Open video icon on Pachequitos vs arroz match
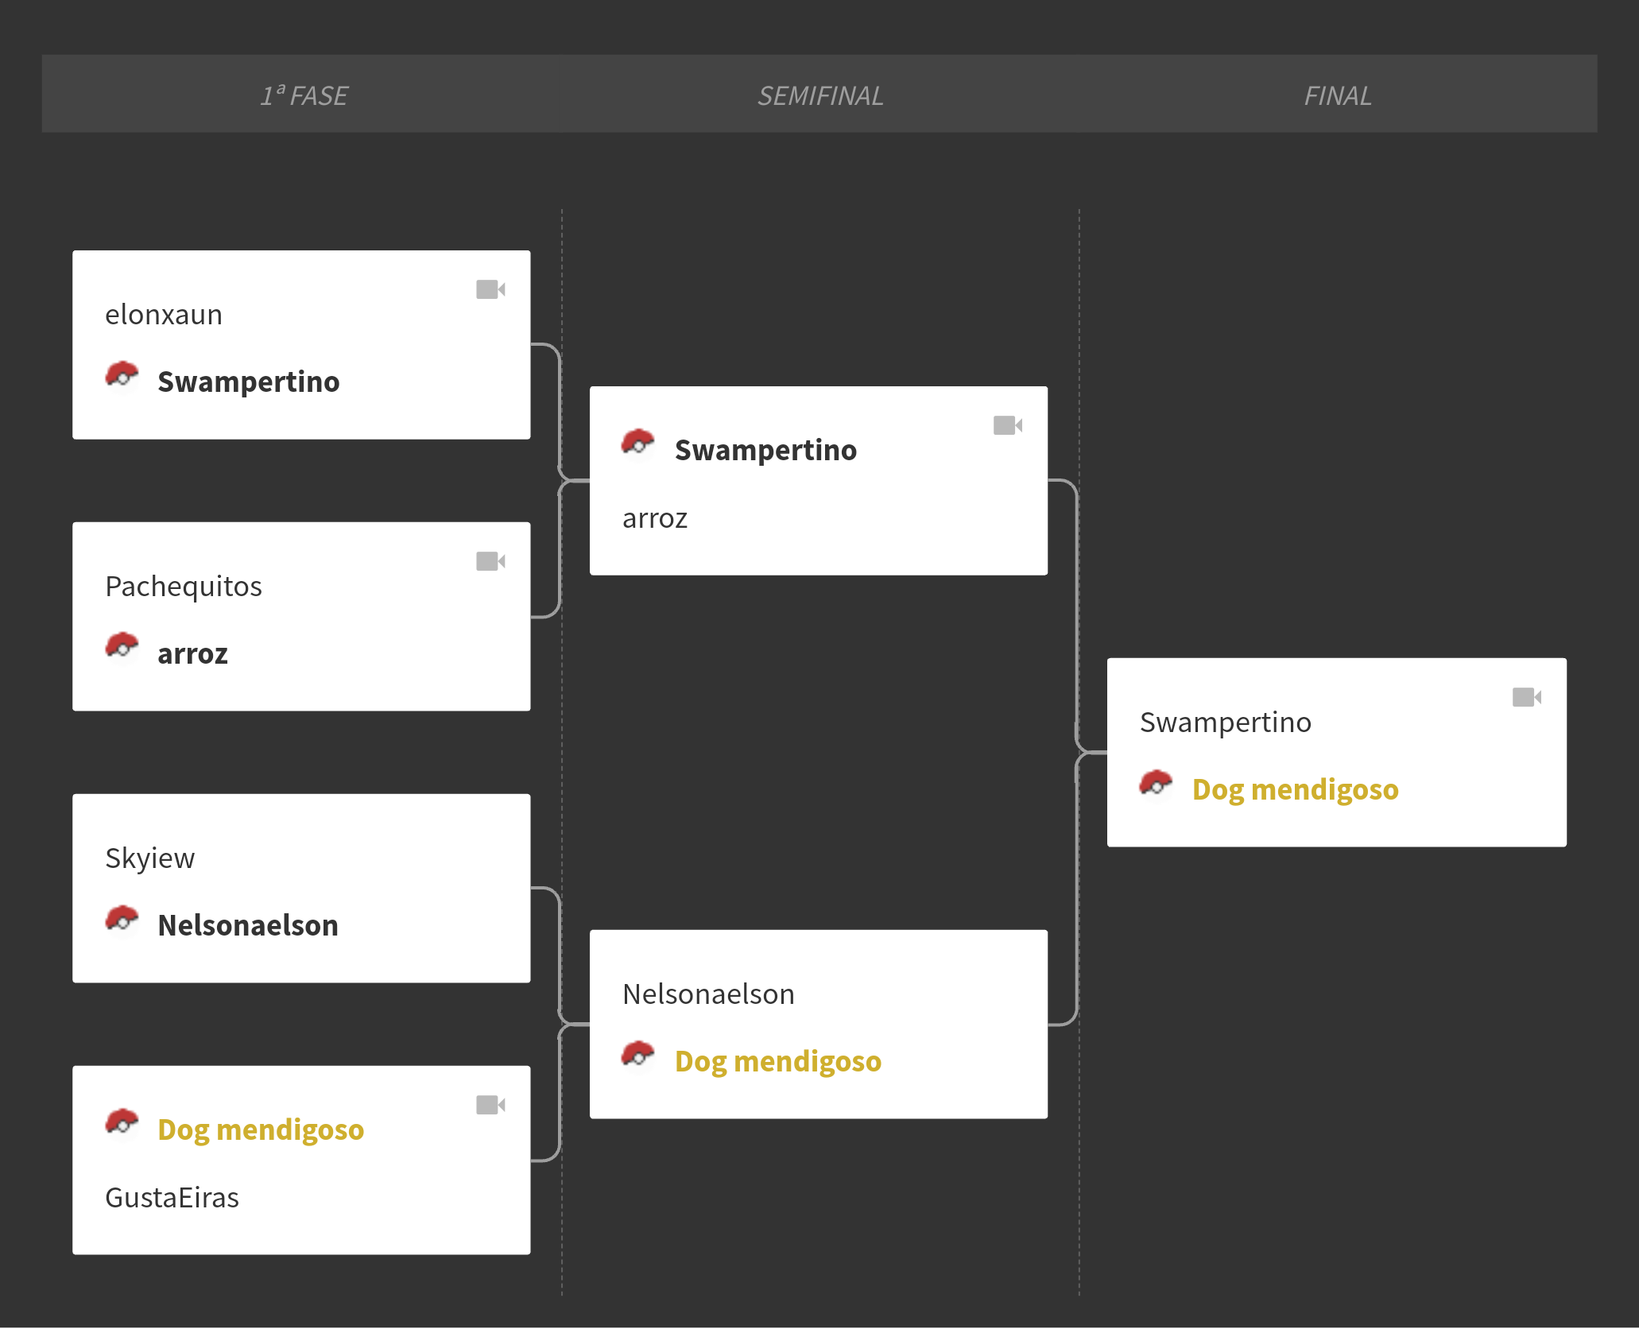 pos(490,561)
